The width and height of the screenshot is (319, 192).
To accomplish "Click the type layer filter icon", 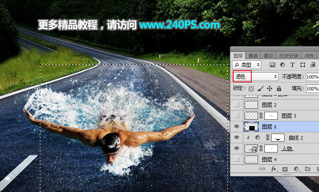I will (x=292, y=65).
